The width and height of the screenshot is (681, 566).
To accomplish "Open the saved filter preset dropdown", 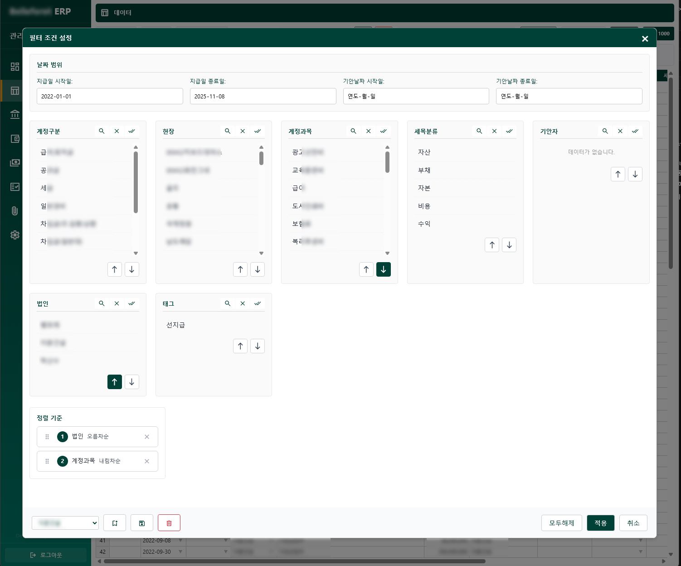I will coord(65,523).
